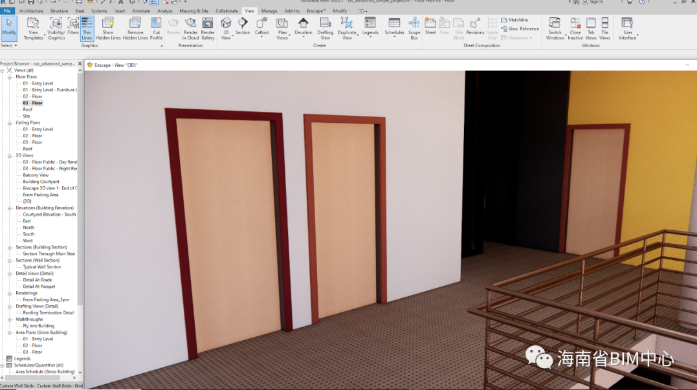Select the Modify tool
Screen dimensions: 697x390
click(9, 27)
